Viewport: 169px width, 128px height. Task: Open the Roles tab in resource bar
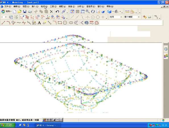[166, 56]
